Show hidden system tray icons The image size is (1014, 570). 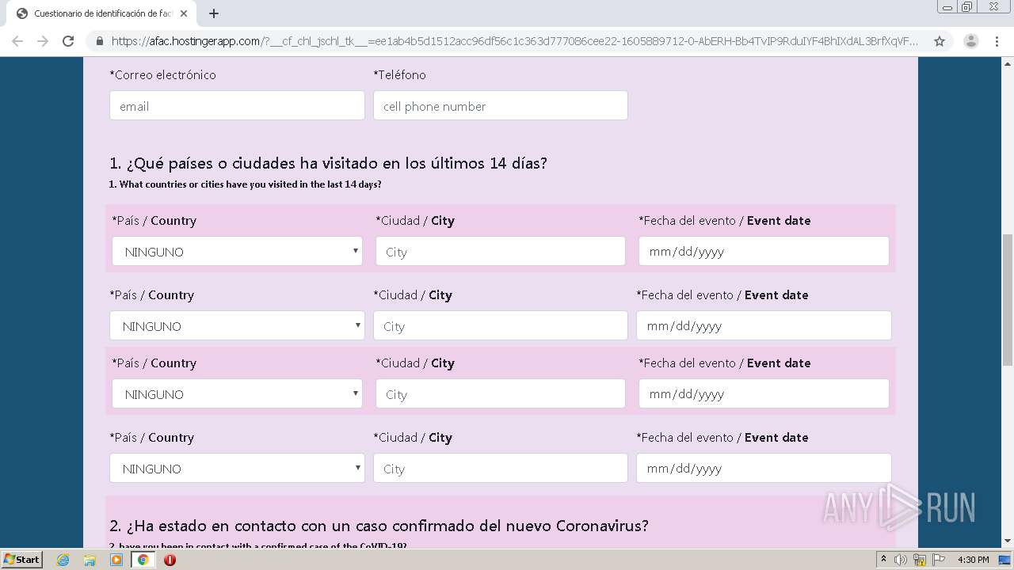click(x=884, y=560)
